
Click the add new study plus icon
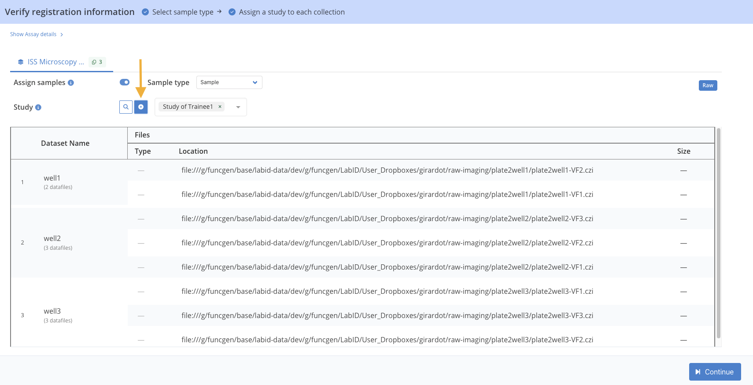(x=141, y=107)
